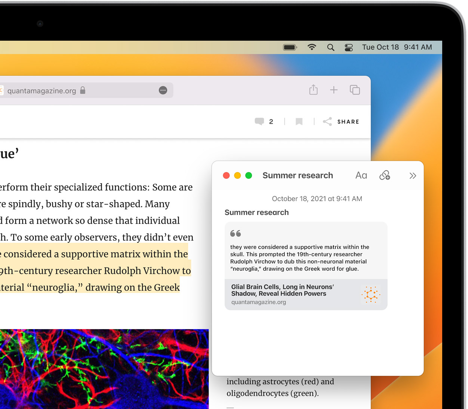Click the SHARE link on the article

[341, 122]
